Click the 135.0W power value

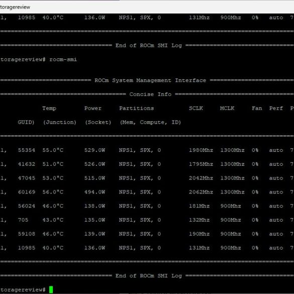coord(94,220)
